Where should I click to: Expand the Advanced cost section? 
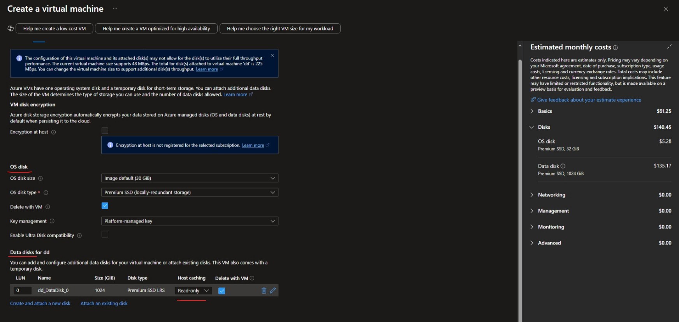tap(532, 243)
